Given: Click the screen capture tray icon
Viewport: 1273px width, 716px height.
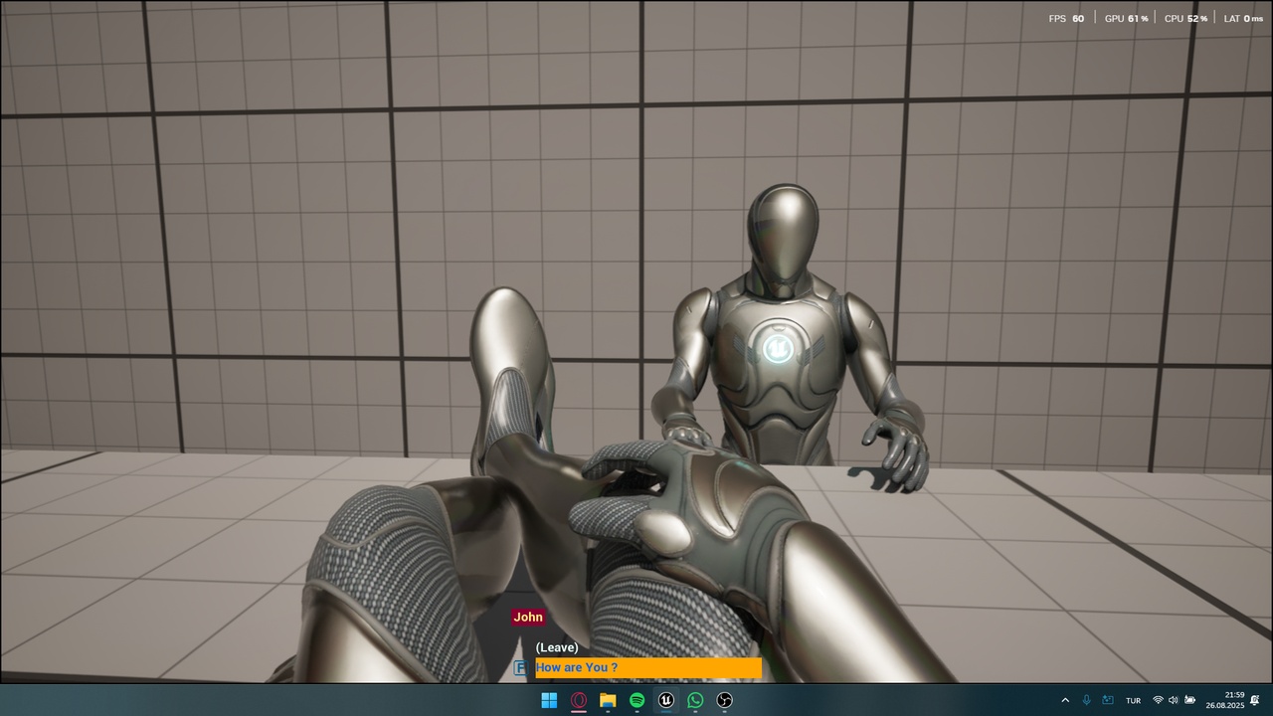Looking at the screenshot, I should pyautogui.click(x=1107, y=700).
